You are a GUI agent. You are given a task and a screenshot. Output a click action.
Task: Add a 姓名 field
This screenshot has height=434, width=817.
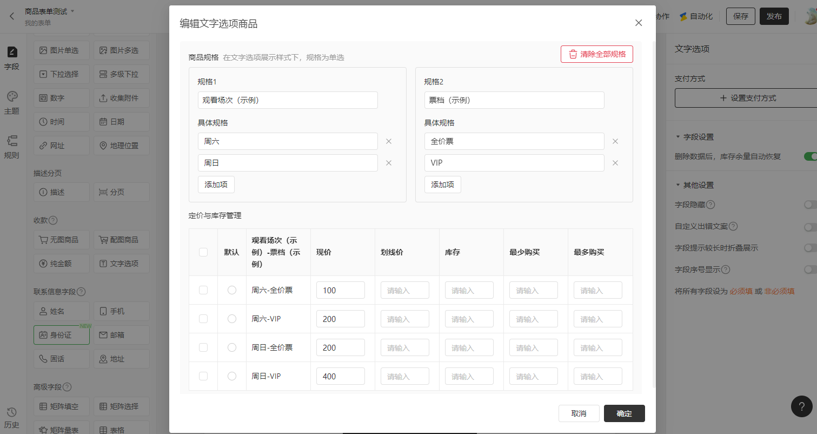62,311
